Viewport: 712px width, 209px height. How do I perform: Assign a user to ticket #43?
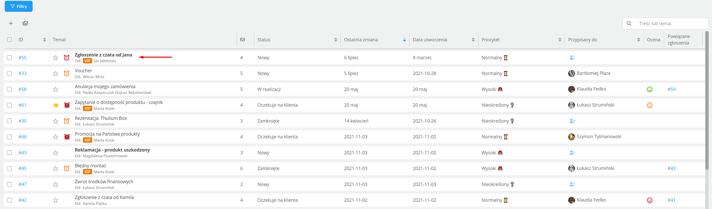572,153
